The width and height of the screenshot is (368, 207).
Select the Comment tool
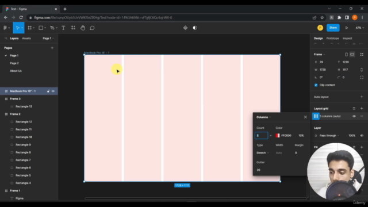92,28
